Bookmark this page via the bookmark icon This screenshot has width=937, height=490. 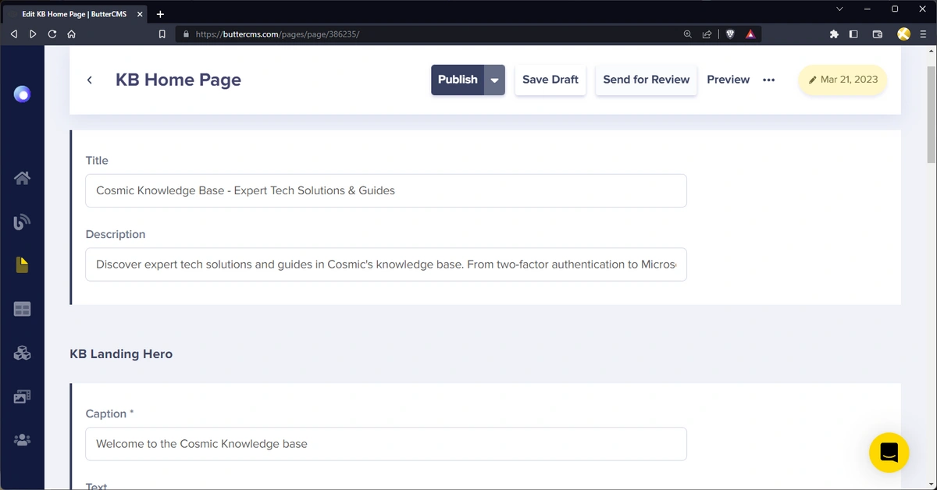(x=162, y=34)
